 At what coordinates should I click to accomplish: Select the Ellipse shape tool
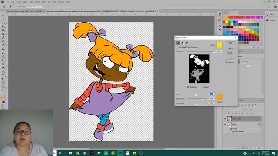click(x=3, y=83)
